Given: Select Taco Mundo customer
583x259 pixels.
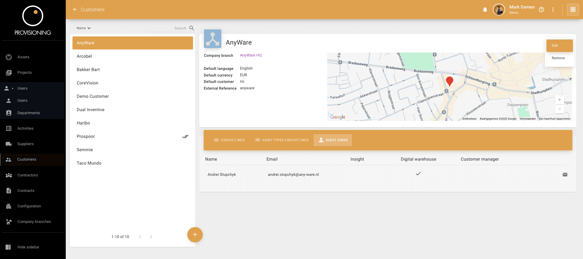Looking at the screenshot, I should [133, 163].
